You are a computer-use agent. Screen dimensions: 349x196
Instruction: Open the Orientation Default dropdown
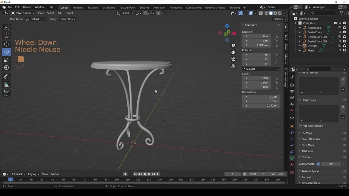point(36,19)
